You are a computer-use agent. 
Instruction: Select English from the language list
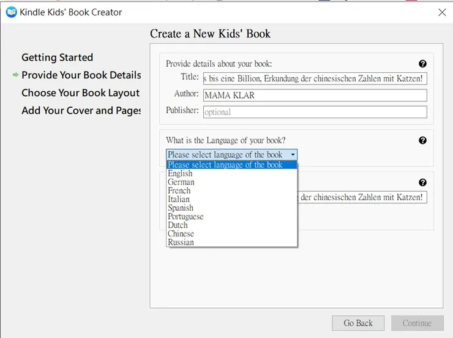coord(180,173)
